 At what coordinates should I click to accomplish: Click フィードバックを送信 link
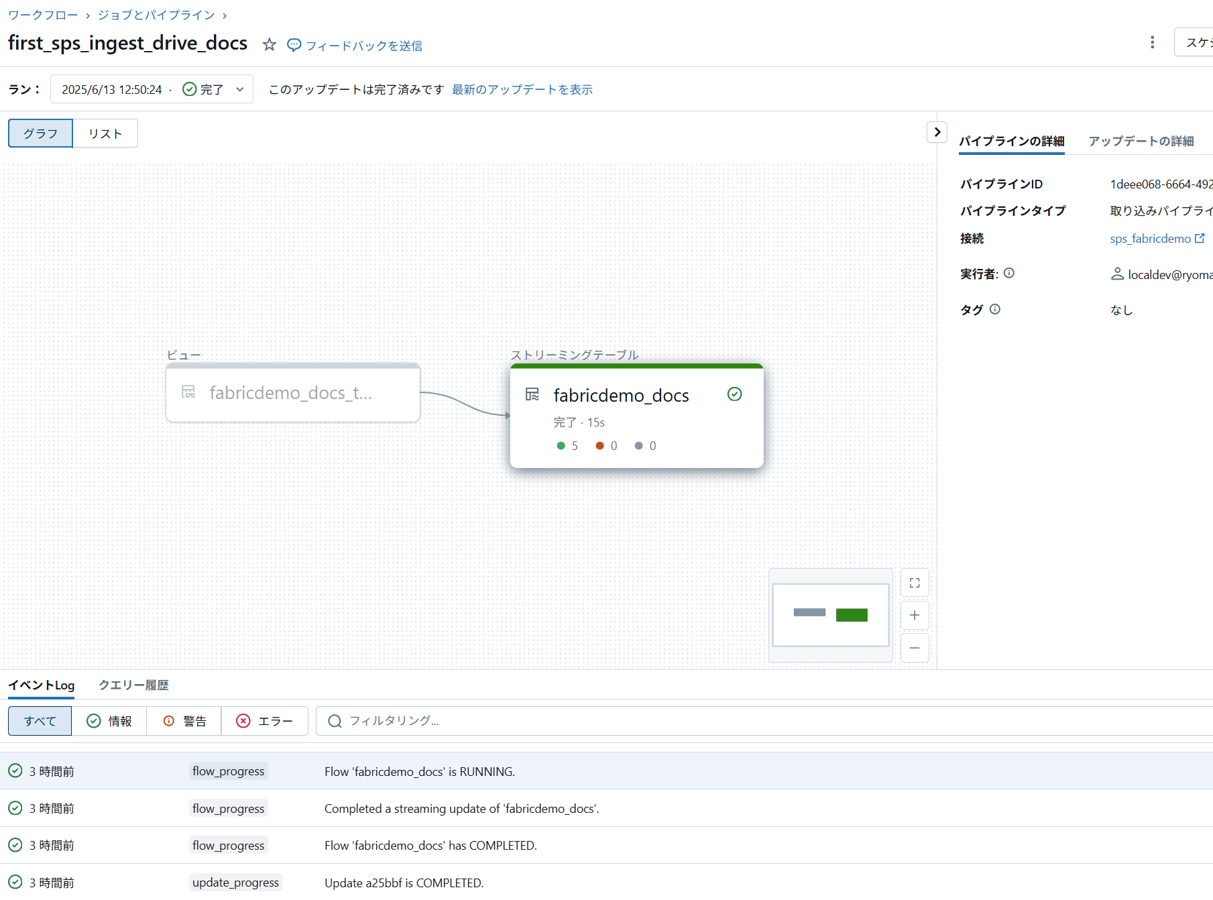[364, 46]
